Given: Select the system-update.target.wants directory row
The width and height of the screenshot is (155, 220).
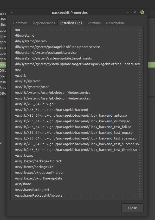Looking at the screenshot, I should click(77, 58).
